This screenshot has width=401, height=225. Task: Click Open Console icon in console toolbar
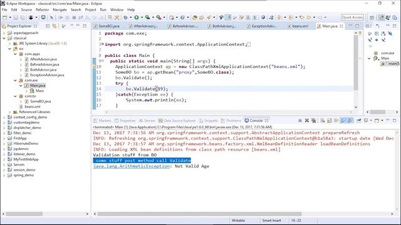377,121
